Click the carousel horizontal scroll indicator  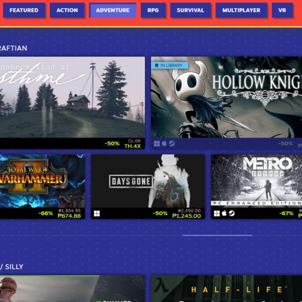coord(217,235)
